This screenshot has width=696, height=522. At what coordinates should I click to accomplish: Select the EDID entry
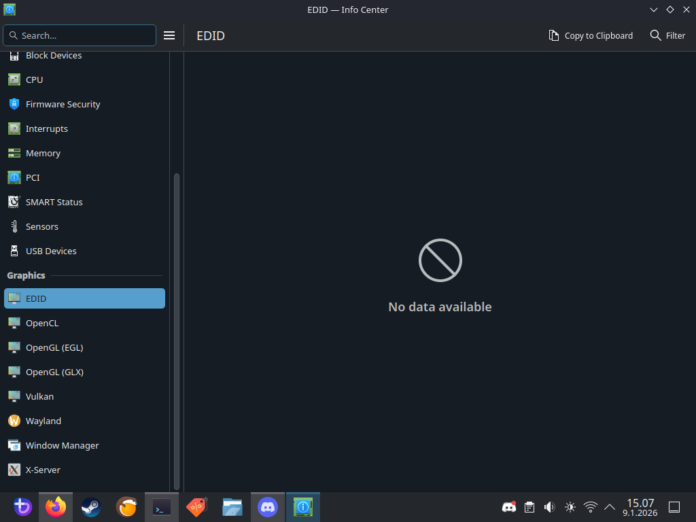point(84,298)
